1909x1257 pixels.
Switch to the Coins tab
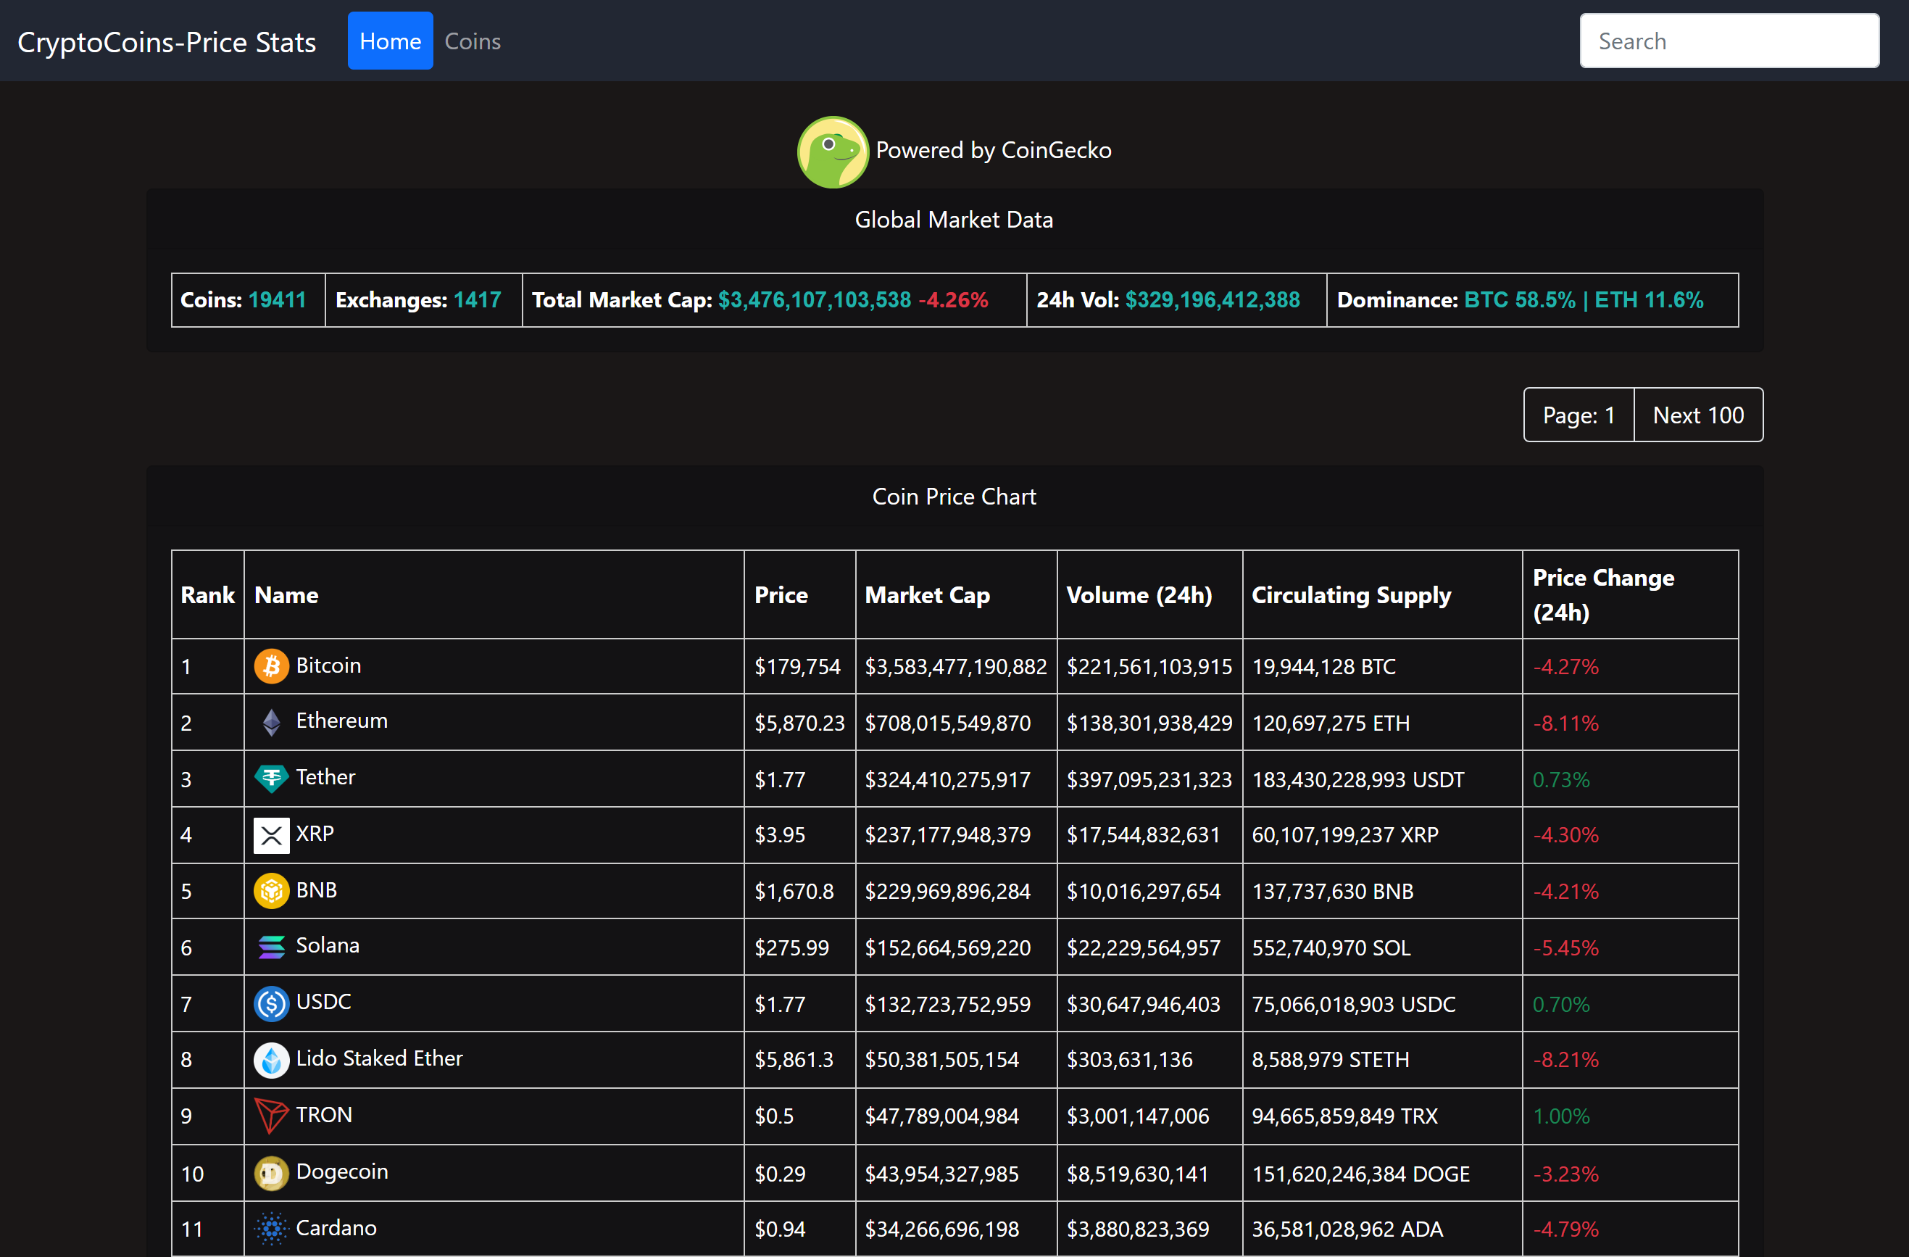(x=473, y=40)
